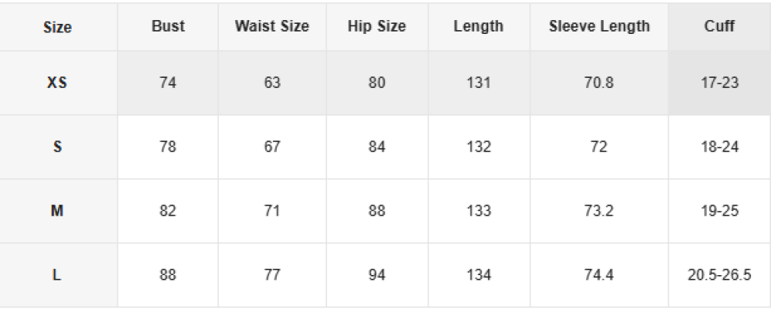This screenshot has height=309, width=771.
Task: Click the S size row label
Action: (x=58, y=146)
